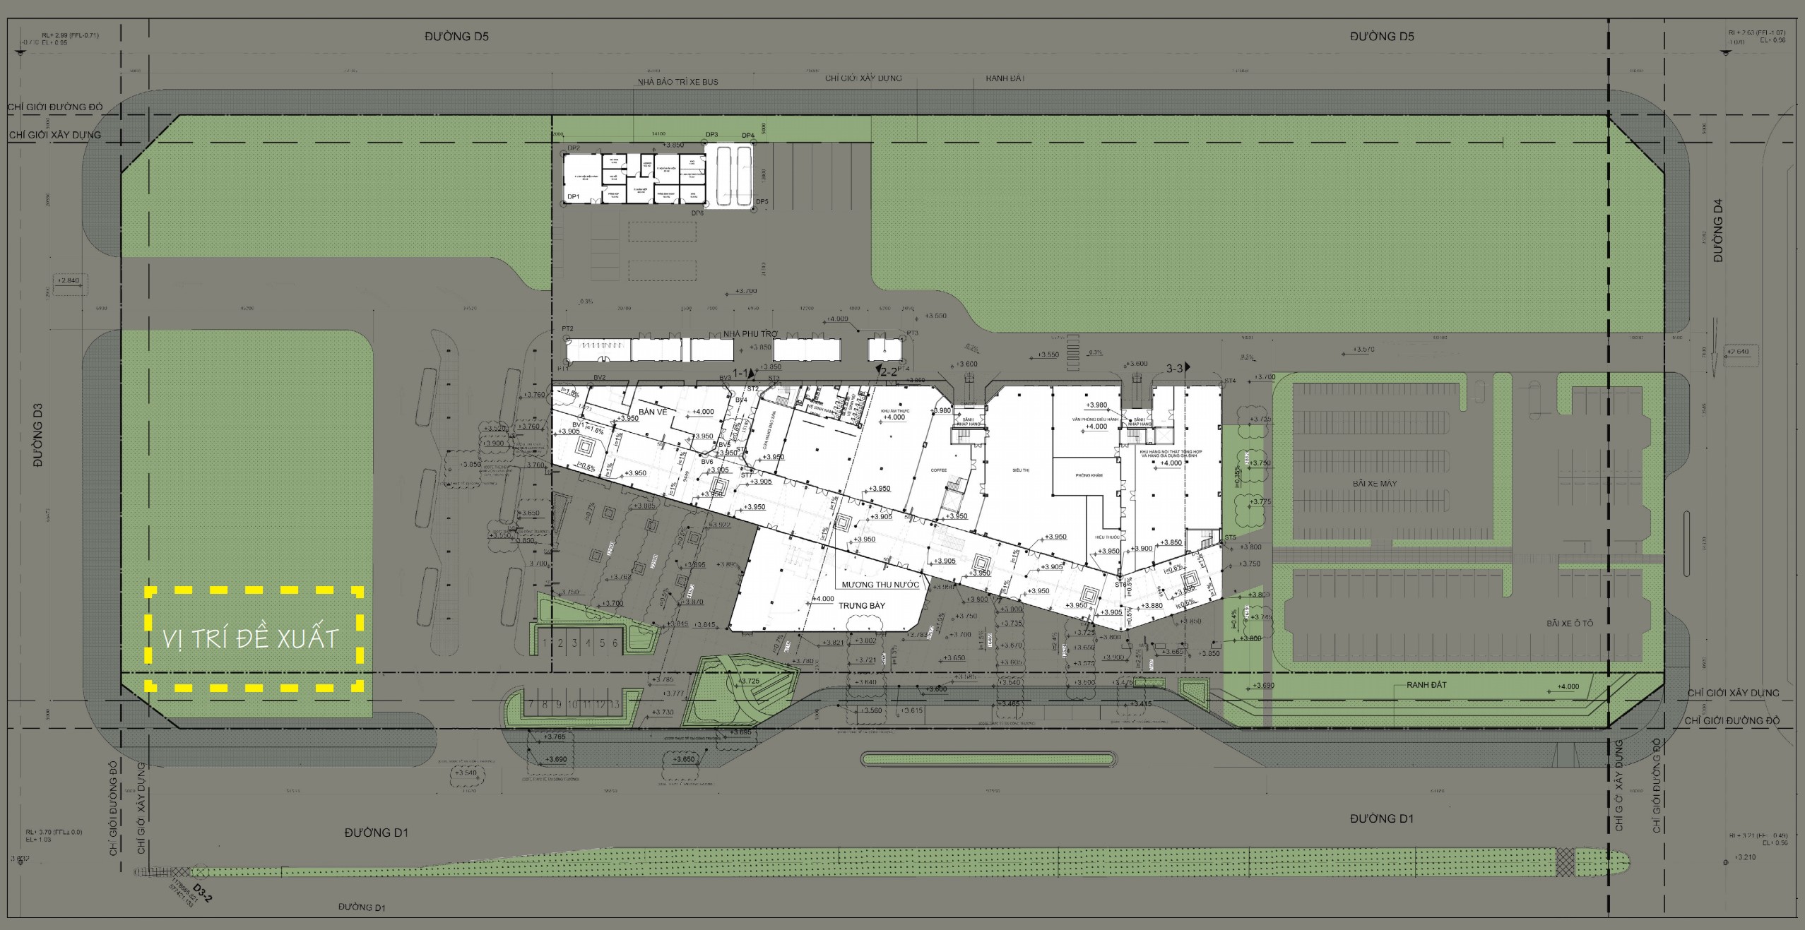1805x930 pixels.
Task: Click the COFFEE room label
Action: pyautogui.click(x=938, y=470)
